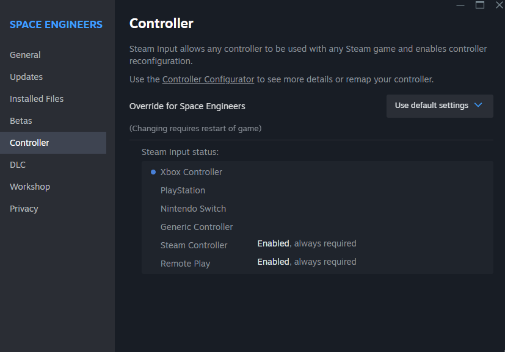Click the SPACE ENGINEERS title header

(x=56, y=24)
